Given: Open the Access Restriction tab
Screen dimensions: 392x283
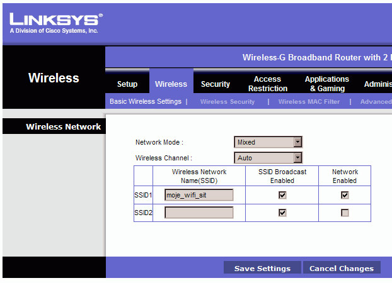Looking at the screenshot, I should (x=267, y=84).
